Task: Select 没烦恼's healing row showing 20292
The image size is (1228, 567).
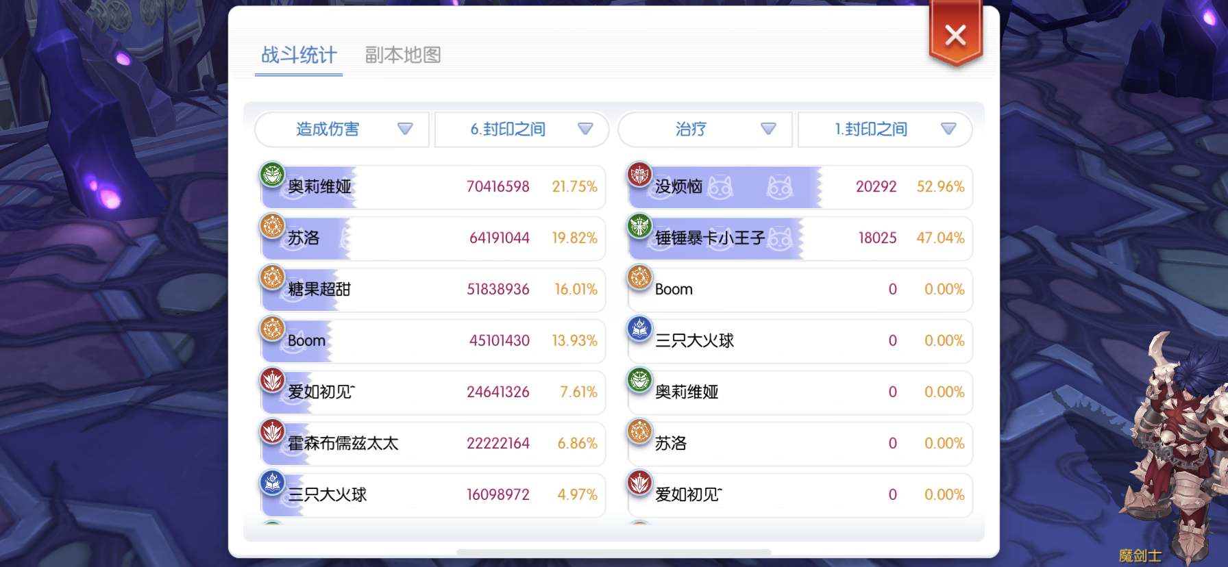Action: [x=800, y=187]
